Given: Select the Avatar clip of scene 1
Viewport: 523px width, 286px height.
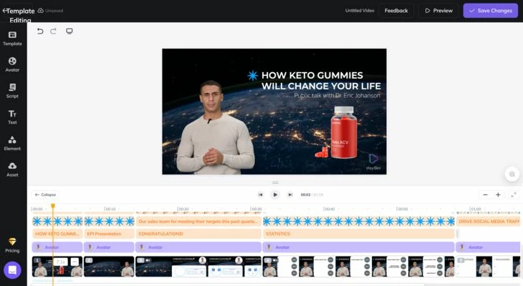Looking at the screenshot, I should click(57, 247).
